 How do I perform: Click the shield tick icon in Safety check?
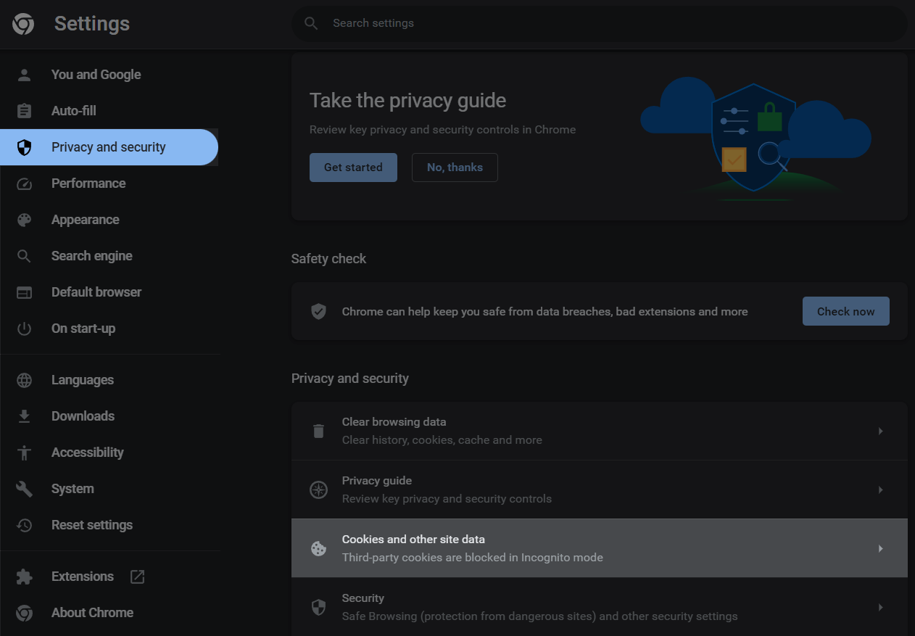pyautogui.click(x=318, y=311)
